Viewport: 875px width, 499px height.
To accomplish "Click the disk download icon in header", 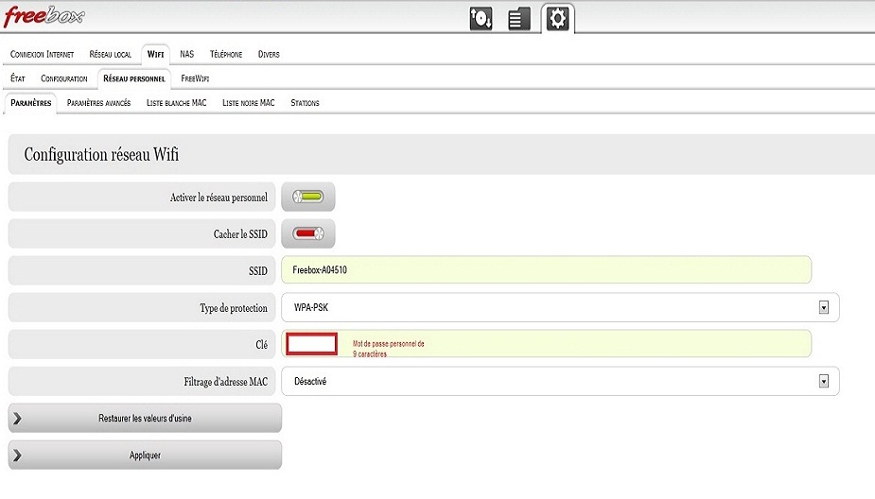I will (481, 19).
